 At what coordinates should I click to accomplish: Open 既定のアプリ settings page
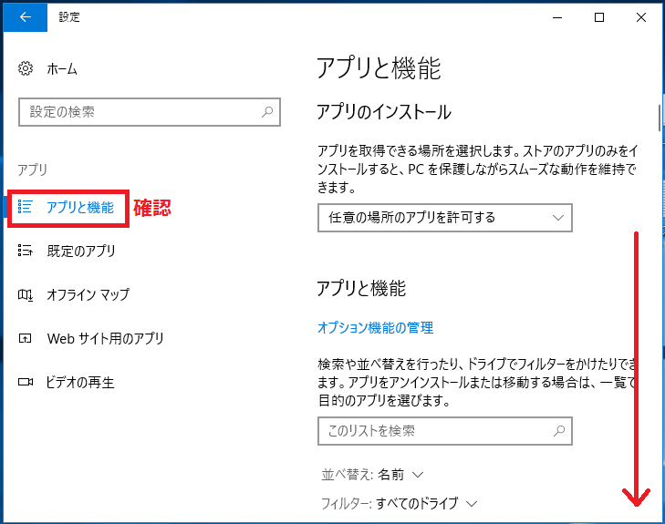pos(81,251)
